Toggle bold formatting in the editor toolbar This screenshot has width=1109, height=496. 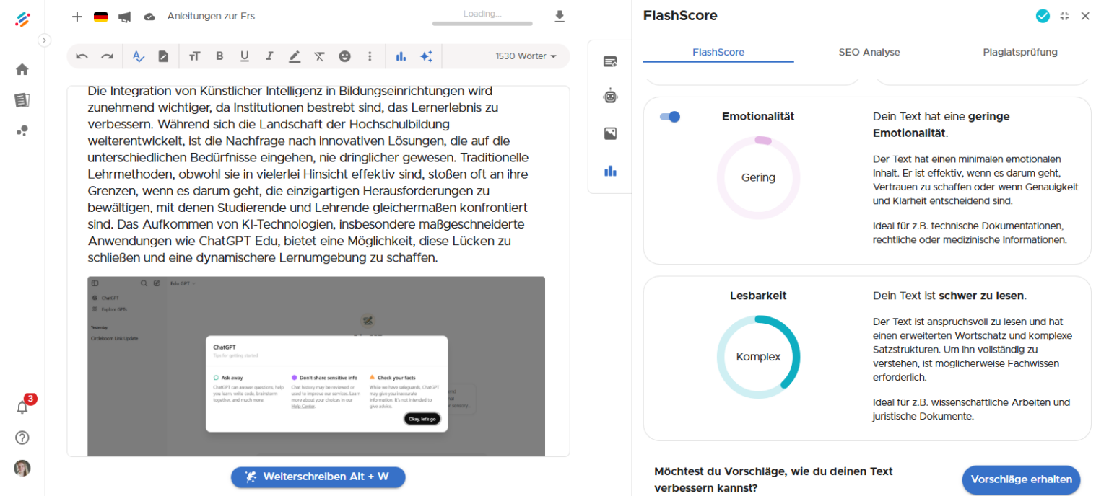220,56
